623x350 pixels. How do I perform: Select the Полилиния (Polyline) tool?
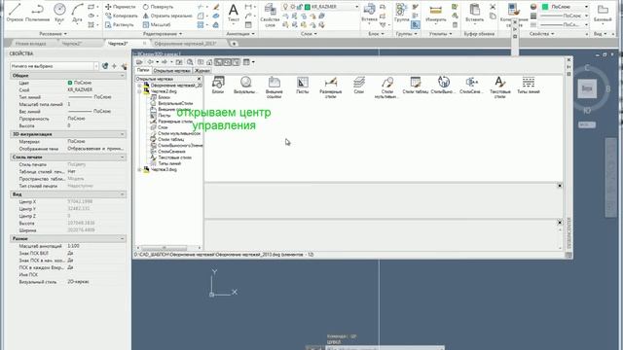coord(37,12)
